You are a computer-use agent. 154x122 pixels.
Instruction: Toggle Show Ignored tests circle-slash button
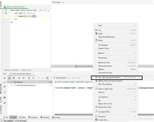(14, 78)
